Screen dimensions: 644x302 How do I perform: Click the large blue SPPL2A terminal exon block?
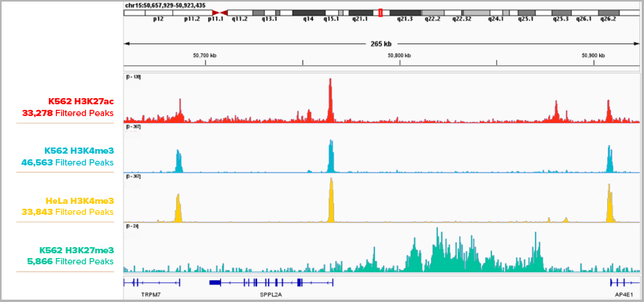(x=215, y=282)
